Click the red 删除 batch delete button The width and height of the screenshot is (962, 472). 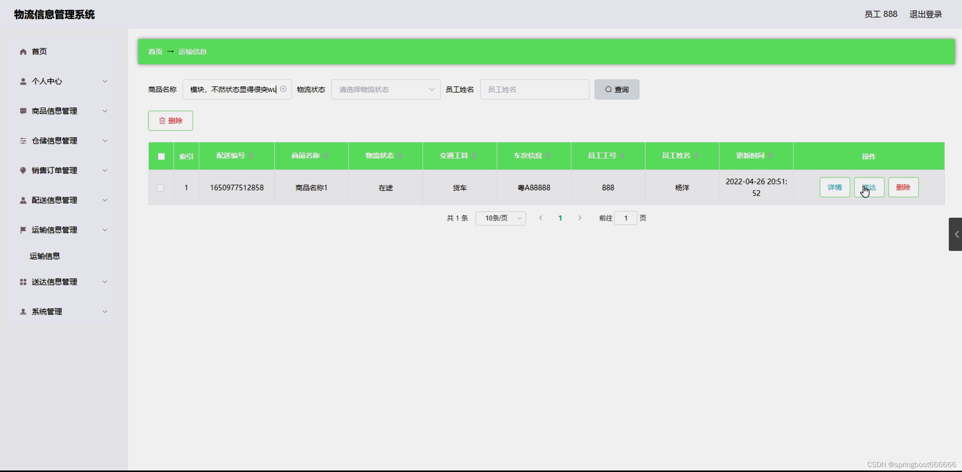[171, 121]
